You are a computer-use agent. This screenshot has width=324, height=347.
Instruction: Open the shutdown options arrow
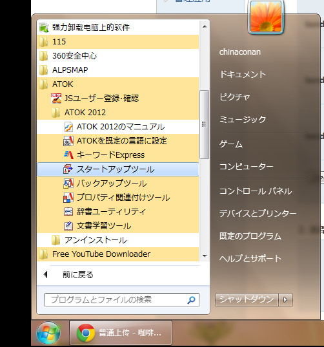tap(286, 300)
